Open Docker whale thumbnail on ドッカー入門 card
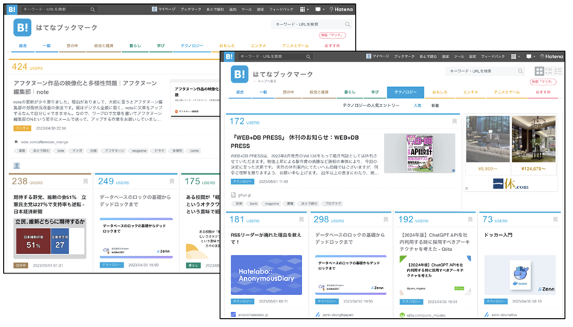 click(x=519, y=275)
